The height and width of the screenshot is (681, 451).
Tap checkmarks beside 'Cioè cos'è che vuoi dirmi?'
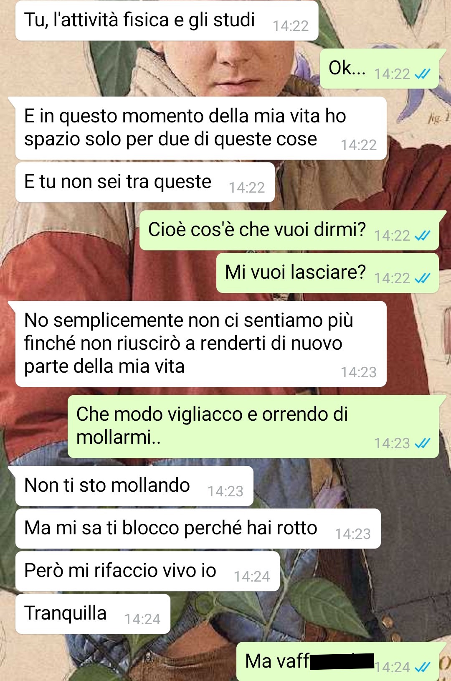pyautogui.click(x=422, y=236)
